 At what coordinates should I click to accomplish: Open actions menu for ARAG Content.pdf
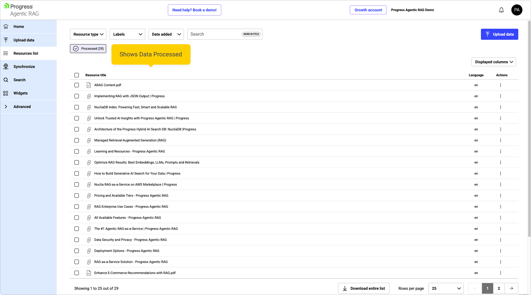pyautogui.click(x=500, y=85)
